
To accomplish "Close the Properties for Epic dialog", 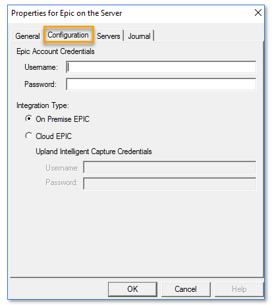I will pyautogui.click(x=258, y=13).
